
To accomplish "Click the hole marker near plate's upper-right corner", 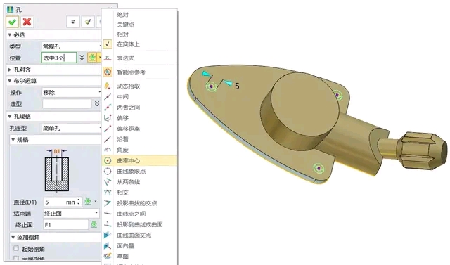I will 337,95.
